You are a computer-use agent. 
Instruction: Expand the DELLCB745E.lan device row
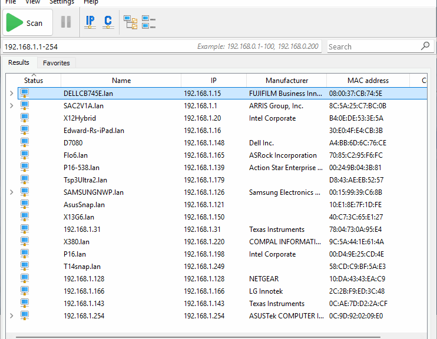(11, 94)
